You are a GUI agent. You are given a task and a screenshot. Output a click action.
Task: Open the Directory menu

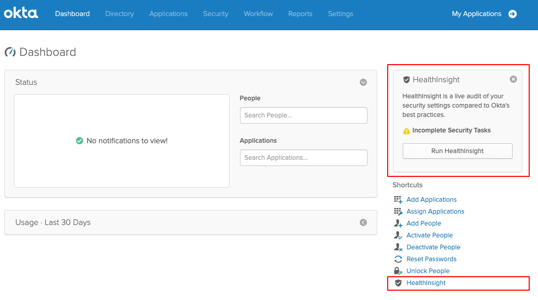pyautogui.click(x=119, y=13)
